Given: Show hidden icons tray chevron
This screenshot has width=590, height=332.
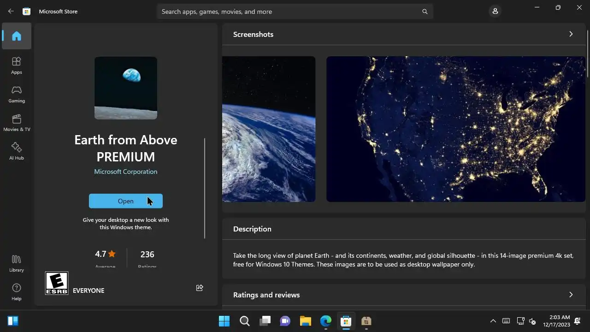Looking at the screenshot, I should [493, 321].
